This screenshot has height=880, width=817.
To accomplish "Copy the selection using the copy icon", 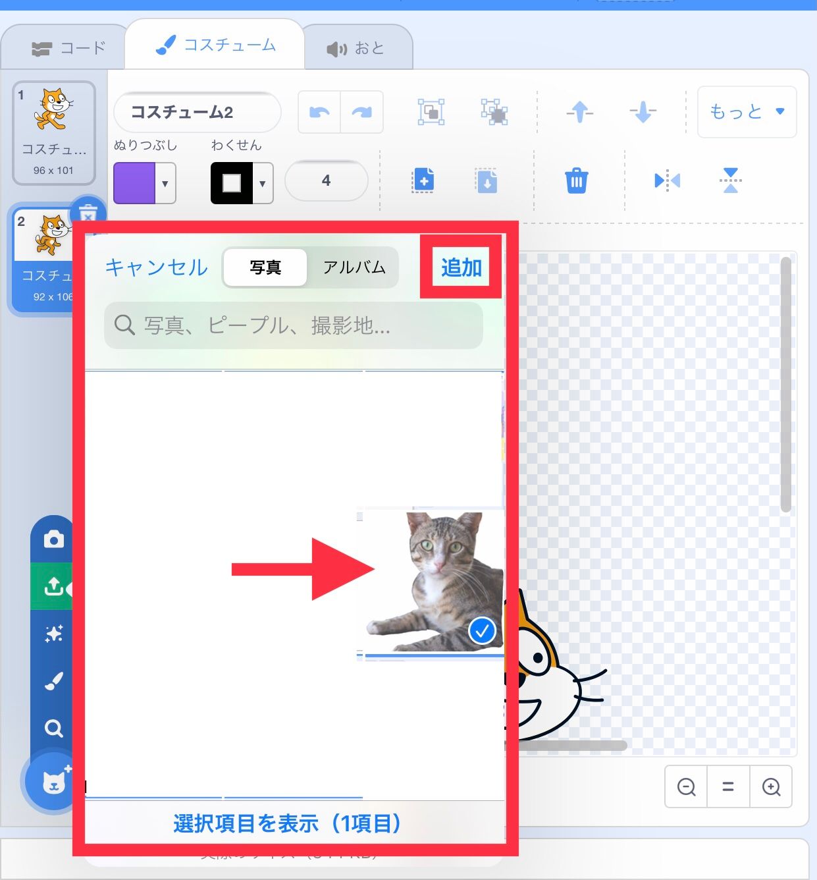I will (423, 179).
